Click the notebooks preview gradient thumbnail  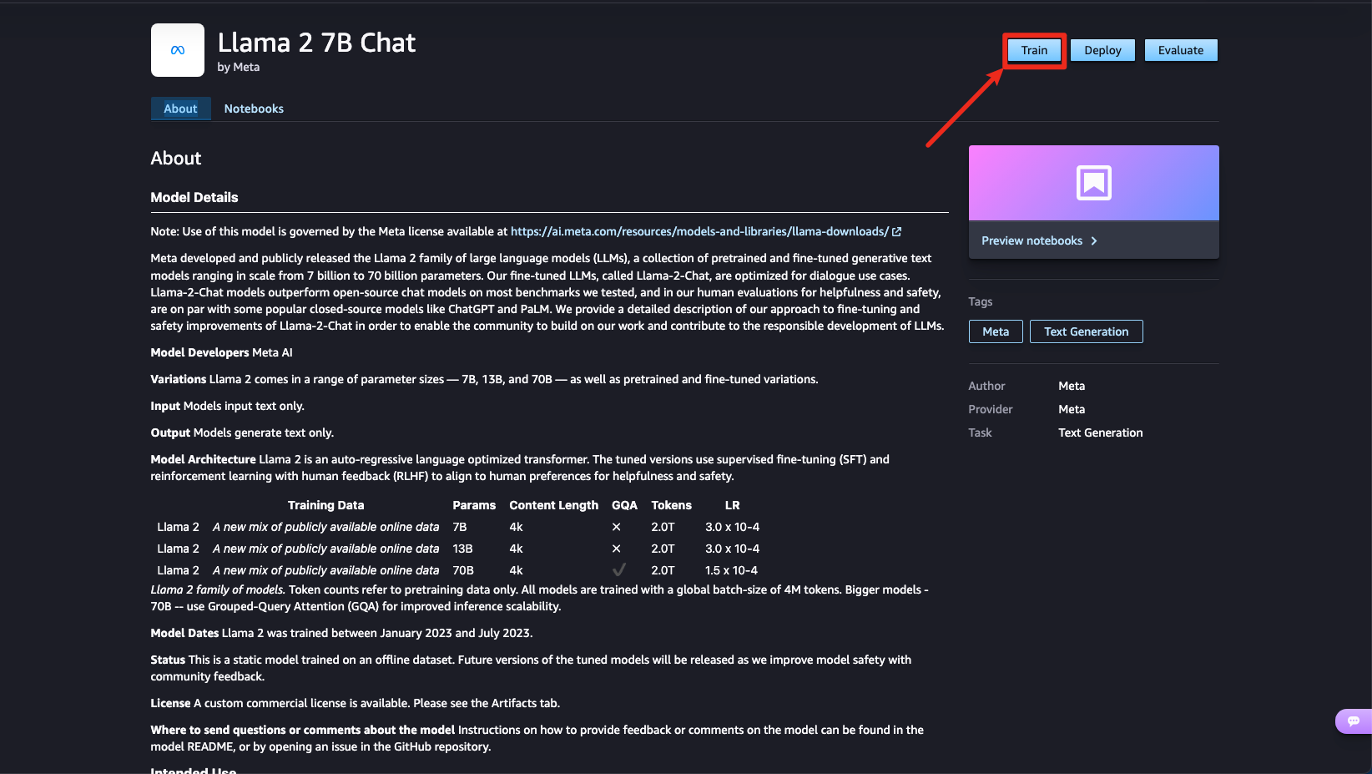(x=1094, y=183)
